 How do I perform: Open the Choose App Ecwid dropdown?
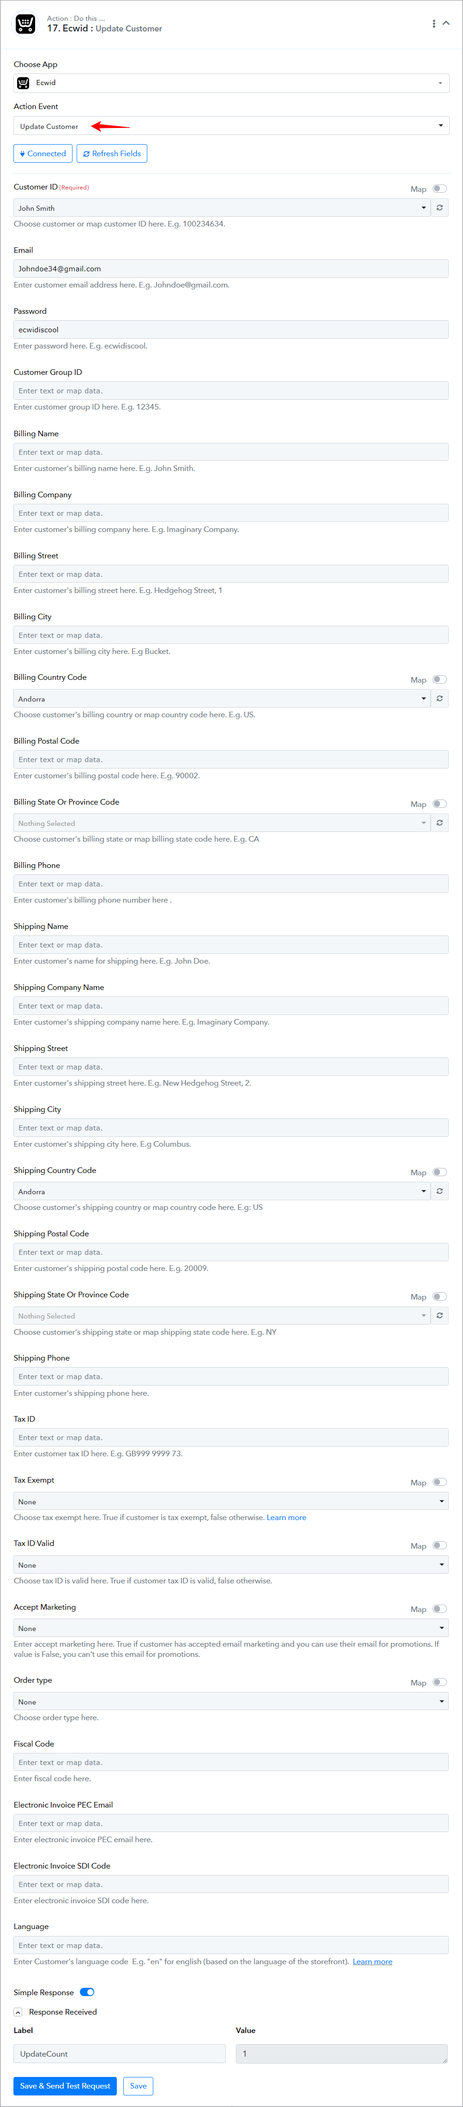click(x=231, y=83)
